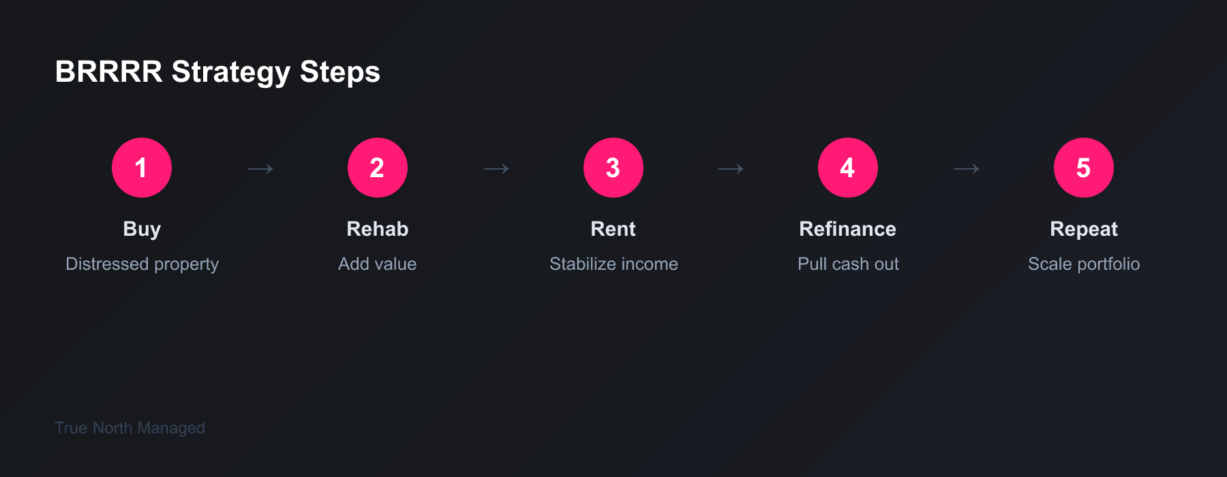
Task: Click the pink circle numbered 3
Action: (613, 168)
